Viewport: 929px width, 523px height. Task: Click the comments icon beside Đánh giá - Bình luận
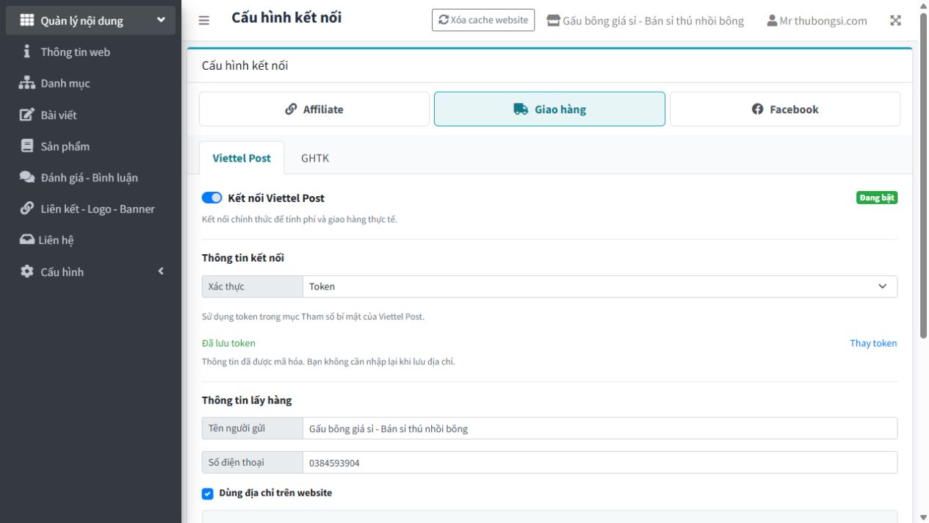[26, 177]
